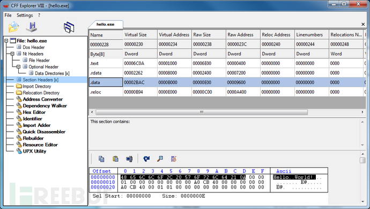Select the Import Adder tool icon
Image resolution: width=370 pixels, height=209 pixels.
pyautogui.click(x=19, y=125)
